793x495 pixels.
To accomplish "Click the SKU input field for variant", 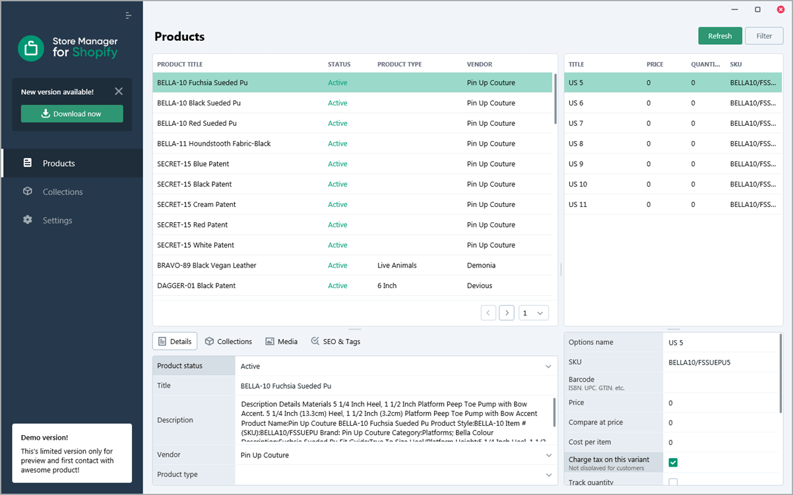I will point(722,362).
